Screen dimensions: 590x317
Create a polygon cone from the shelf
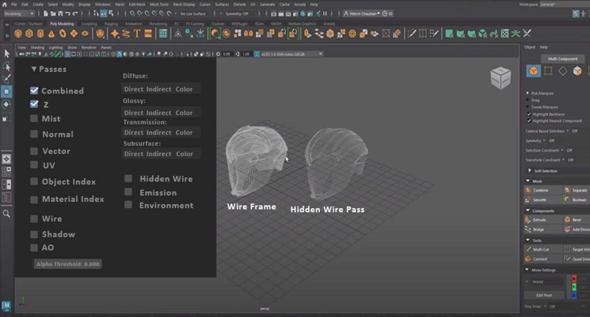tap(52, 34)
